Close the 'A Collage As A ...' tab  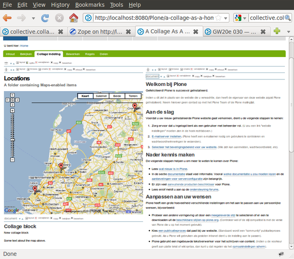(x=195, y=32)
